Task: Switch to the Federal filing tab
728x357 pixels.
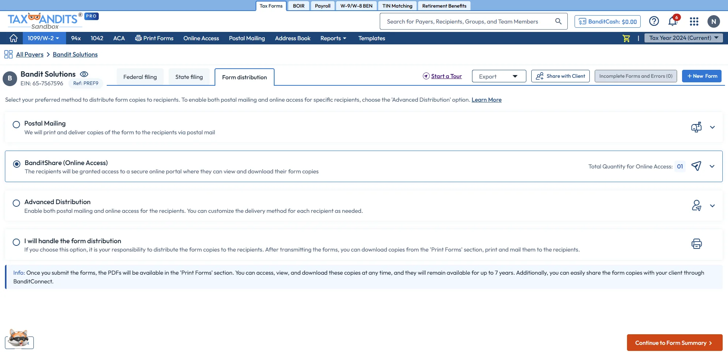Action: [140, 77]
